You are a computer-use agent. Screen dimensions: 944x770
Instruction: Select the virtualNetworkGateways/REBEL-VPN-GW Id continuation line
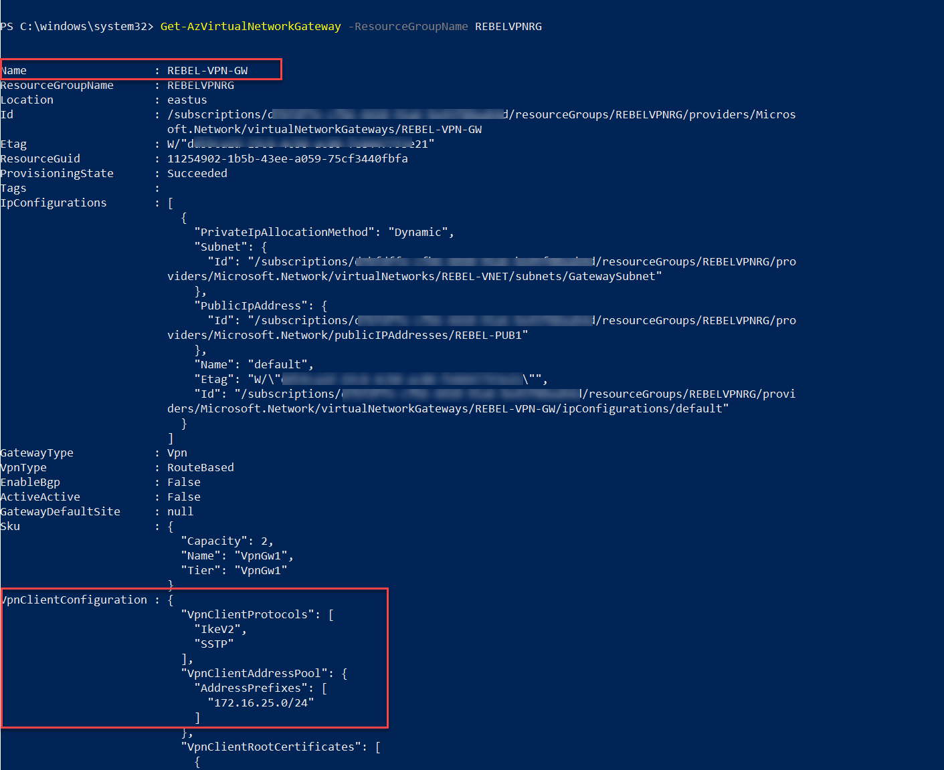tap(324, 130)
